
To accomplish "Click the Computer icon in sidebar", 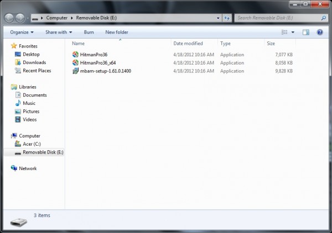I will coord(14,136).
